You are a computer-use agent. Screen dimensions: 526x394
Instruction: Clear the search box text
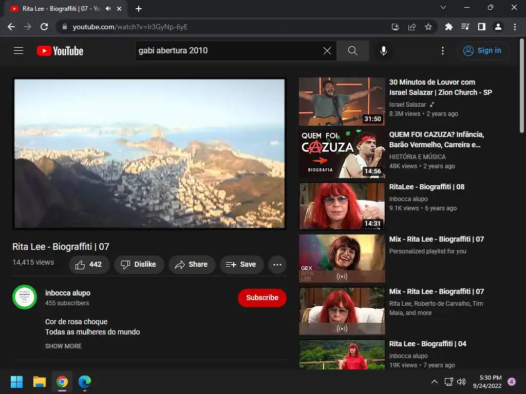[x=327, y=51]
